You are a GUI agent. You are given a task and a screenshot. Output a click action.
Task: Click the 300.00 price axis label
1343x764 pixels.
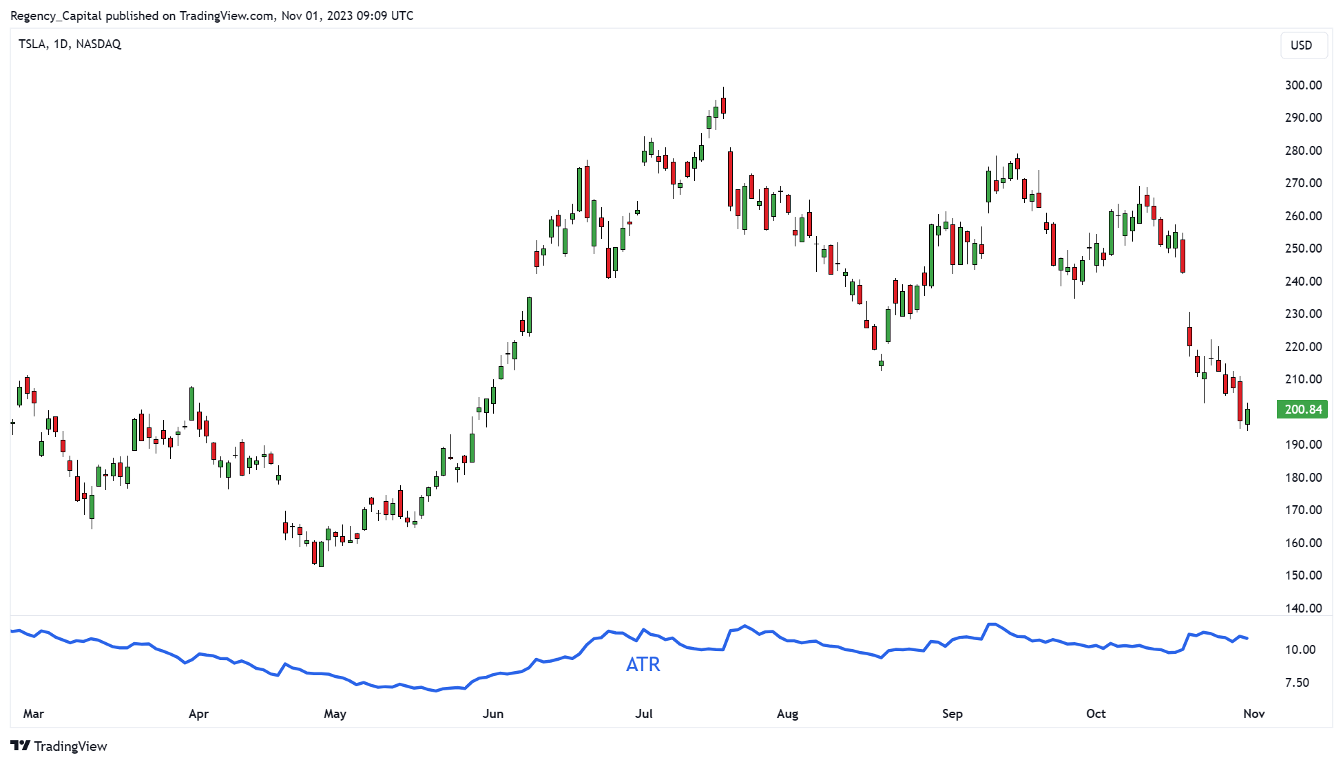pos(1303,85)
